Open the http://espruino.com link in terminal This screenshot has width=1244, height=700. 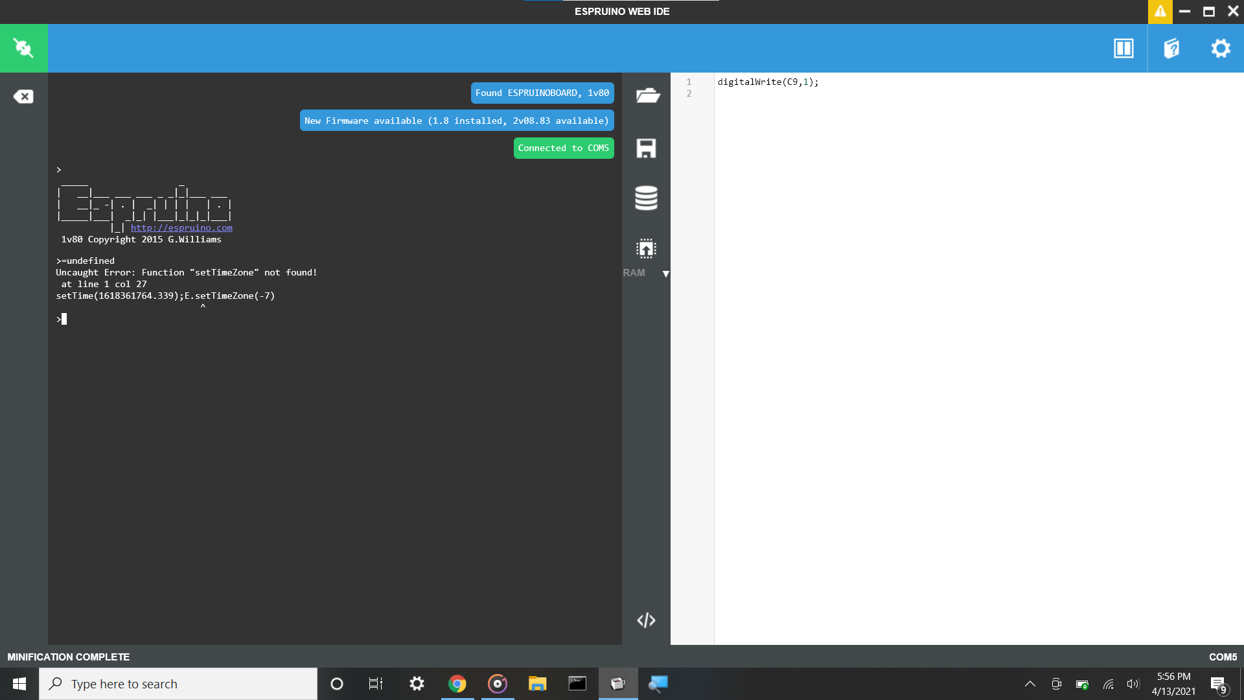[181, 227]
